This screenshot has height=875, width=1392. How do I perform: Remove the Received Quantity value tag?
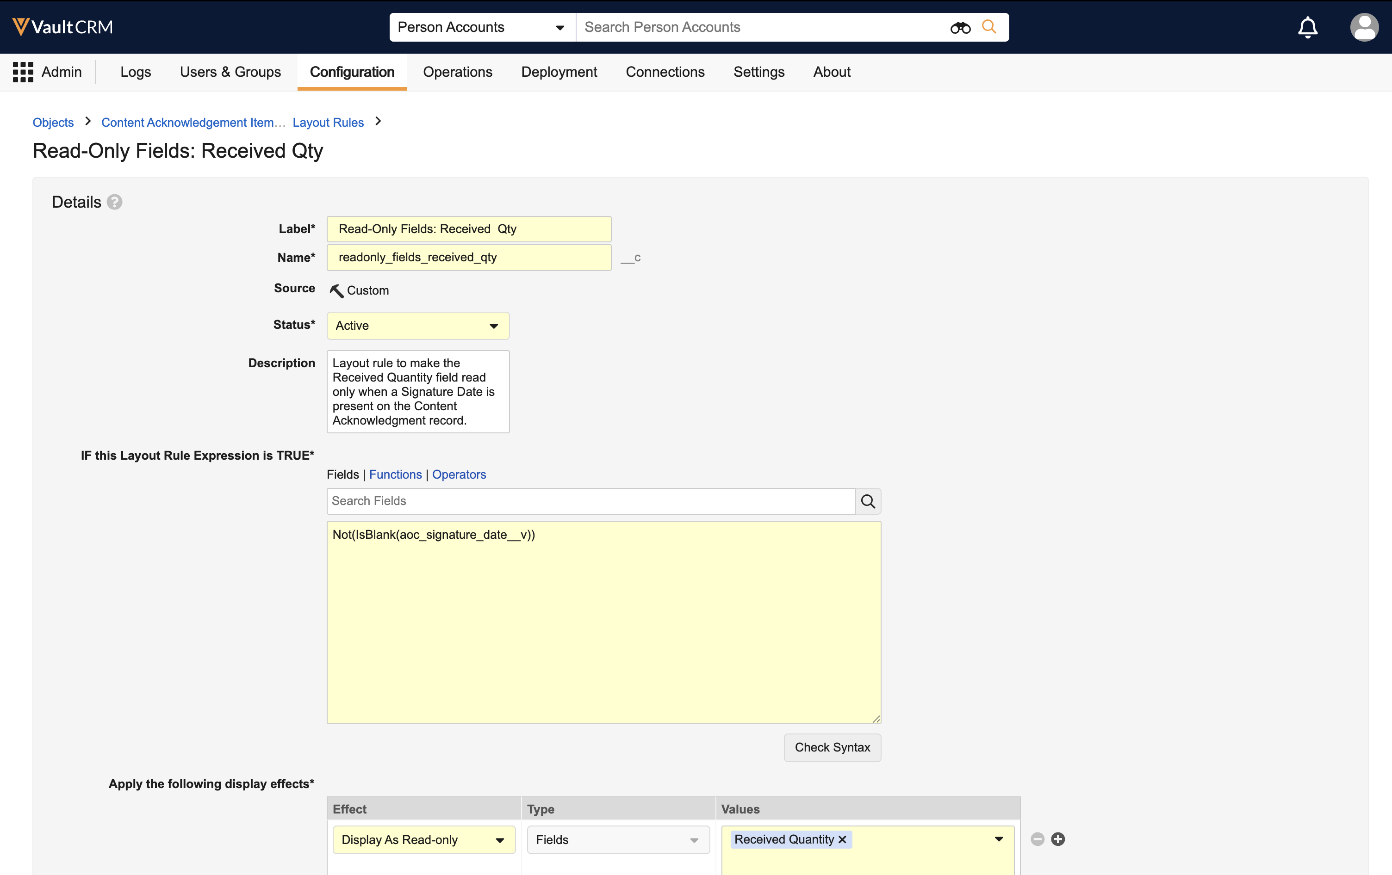(x=842, y=840)
